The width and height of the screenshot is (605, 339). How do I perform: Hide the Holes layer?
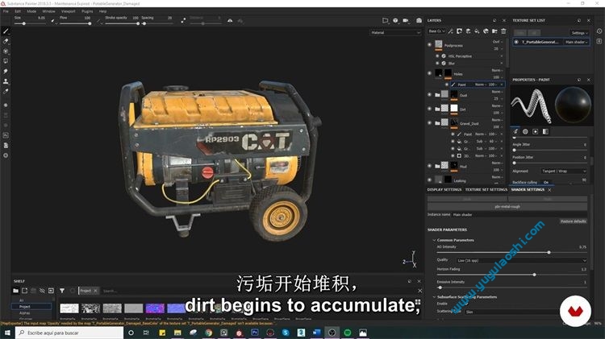(429, 73)
